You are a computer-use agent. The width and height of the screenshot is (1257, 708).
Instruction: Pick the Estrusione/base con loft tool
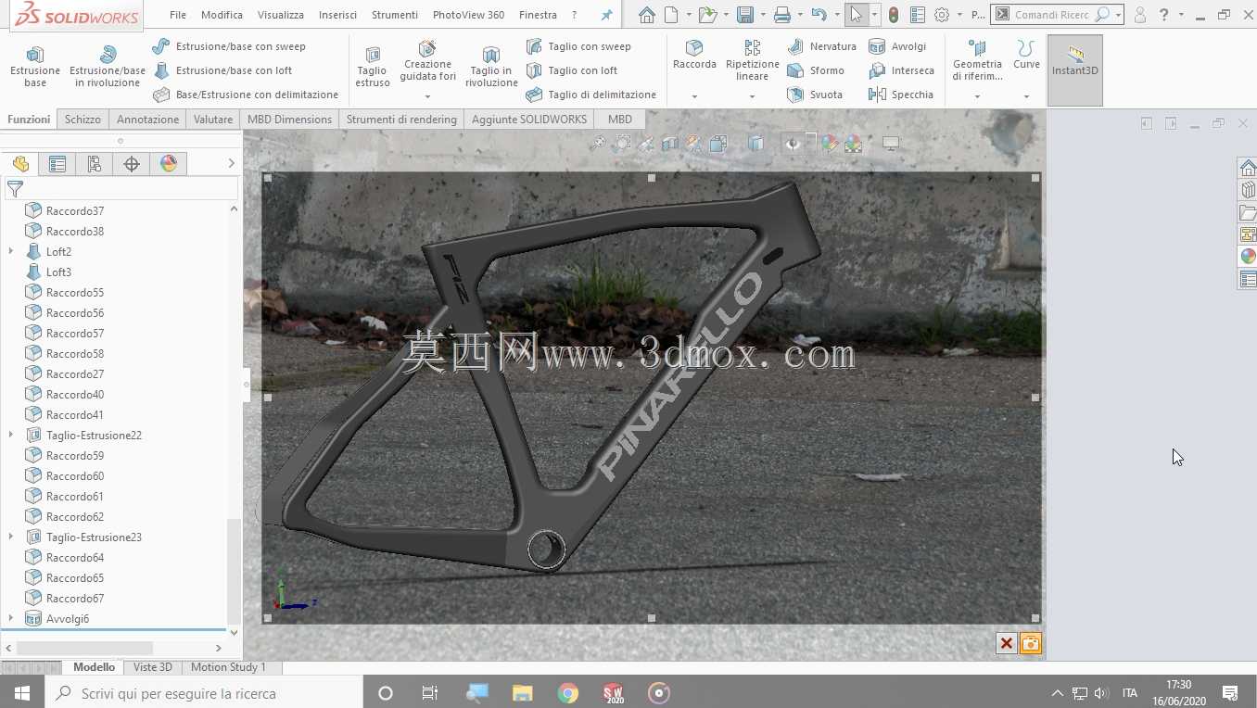pyautogui.click(x=222, y=70)
